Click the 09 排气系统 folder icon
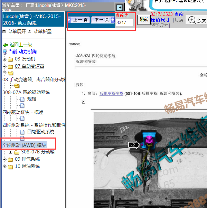This screenshot has height=208, width=207. [10, 160]
